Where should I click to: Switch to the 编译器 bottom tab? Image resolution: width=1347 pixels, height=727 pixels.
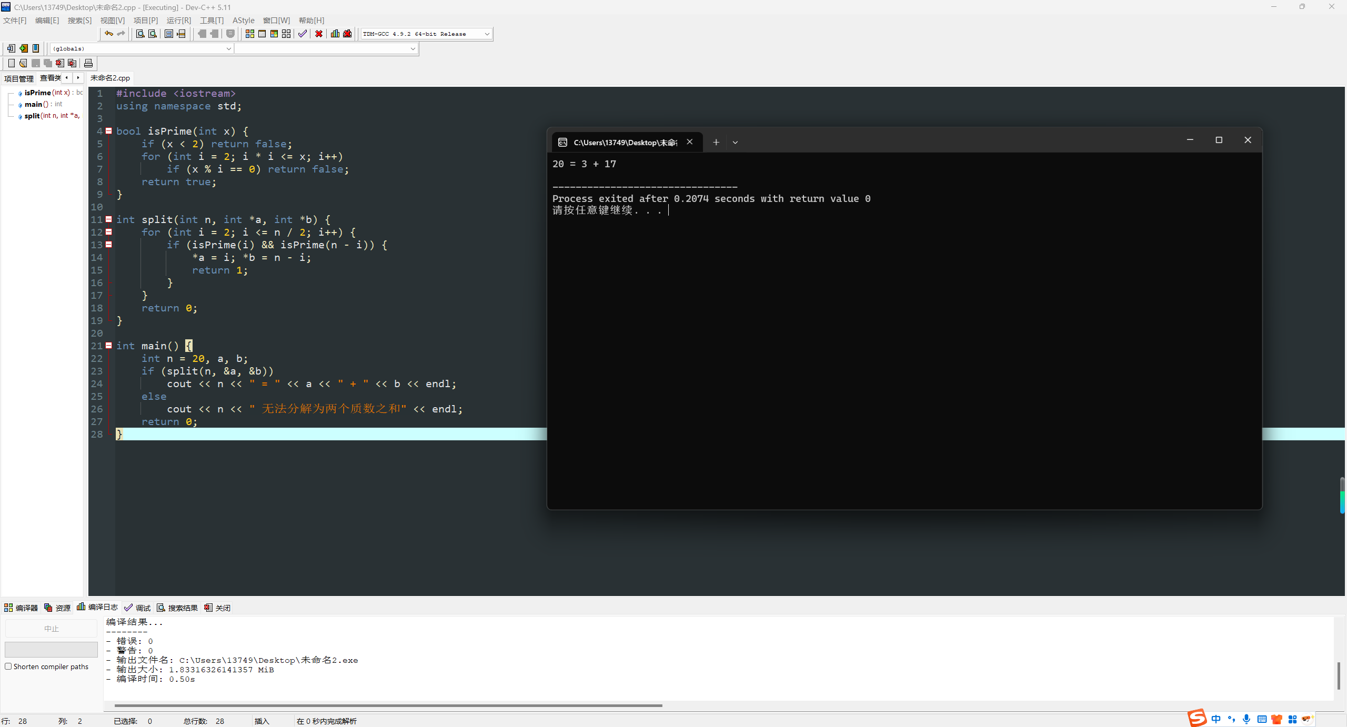pos(21,608)
